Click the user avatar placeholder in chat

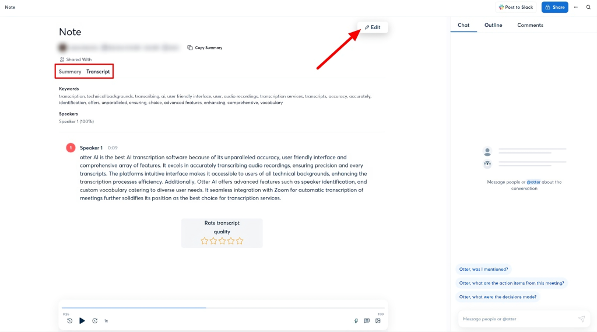[x=487, y=152]
